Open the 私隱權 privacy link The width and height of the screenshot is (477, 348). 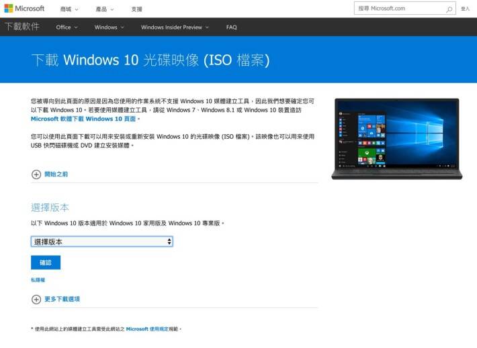click(x=38, y=280)
